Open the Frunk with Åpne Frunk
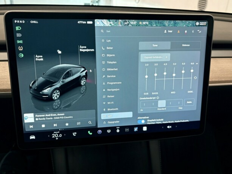232x174 pixels. coord(39,58)
